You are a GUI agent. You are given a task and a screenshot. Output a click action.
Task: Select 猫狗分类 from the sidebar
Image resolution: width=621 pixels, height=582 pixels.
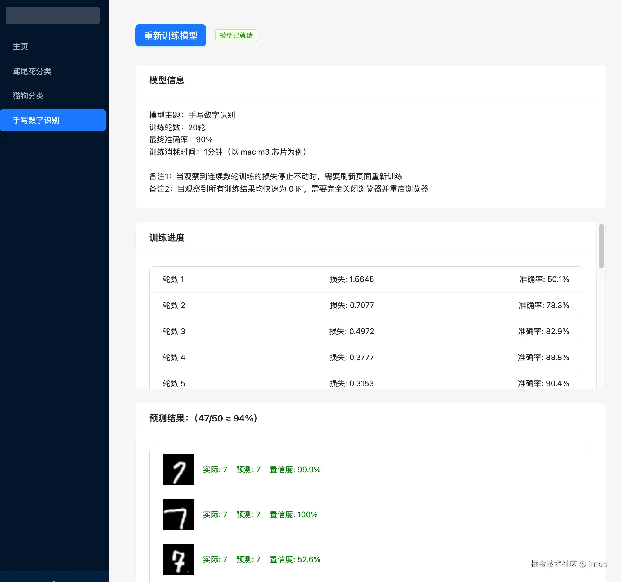(x=28, y=95)
